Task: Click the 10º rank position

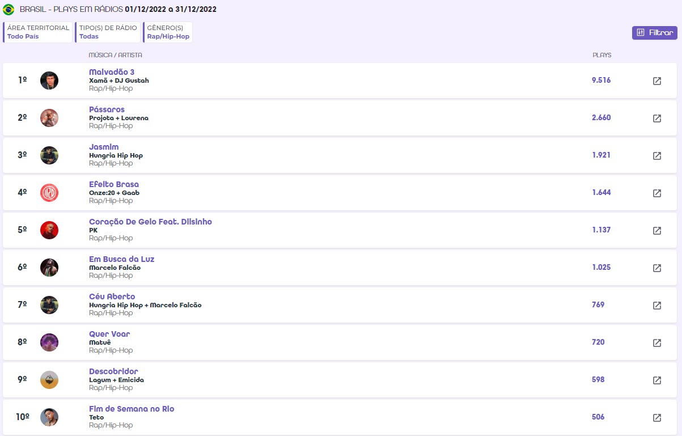Action: pyautogui.click(x=22, y=417)
